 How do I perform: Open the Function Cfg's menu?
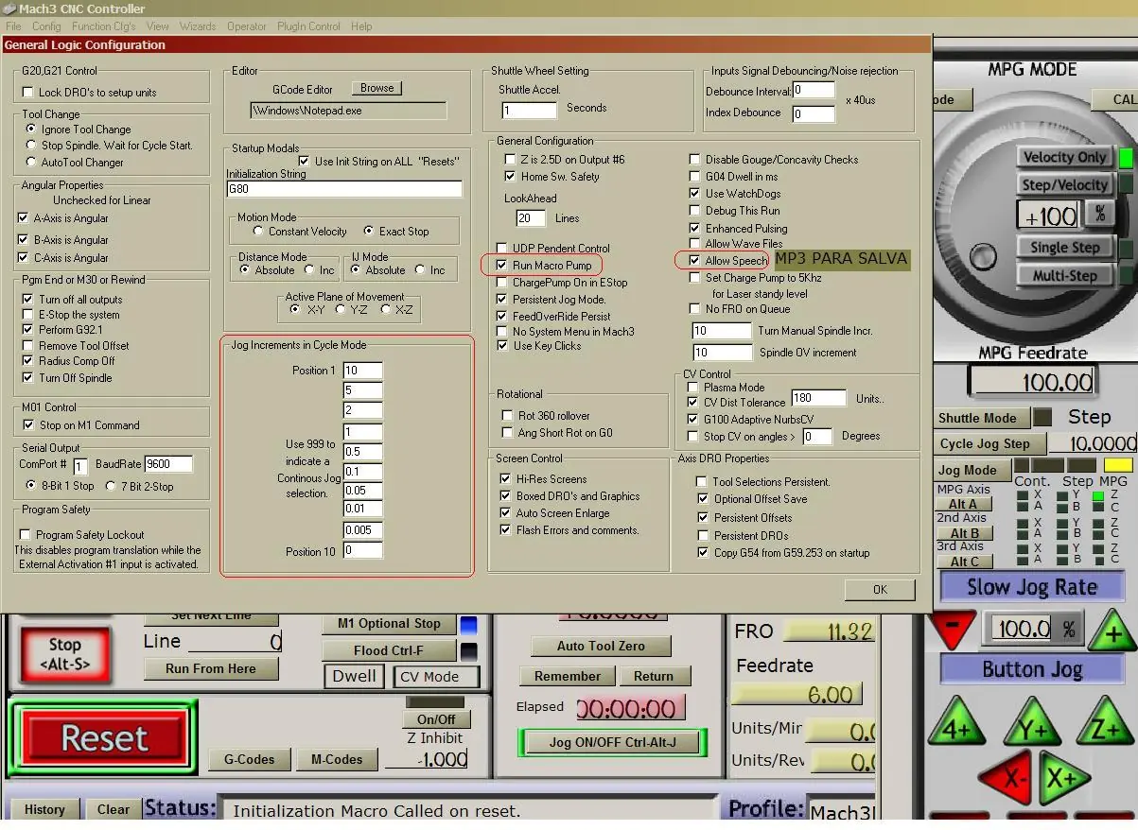pyautogui.click(x=105, y=26)
